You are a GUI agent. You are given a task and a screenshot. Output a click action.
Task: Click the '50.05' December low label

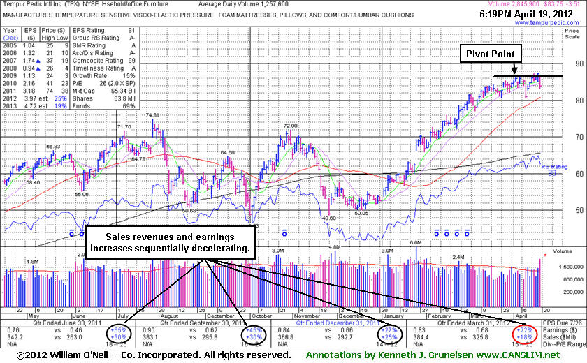[x=362, y=213]
